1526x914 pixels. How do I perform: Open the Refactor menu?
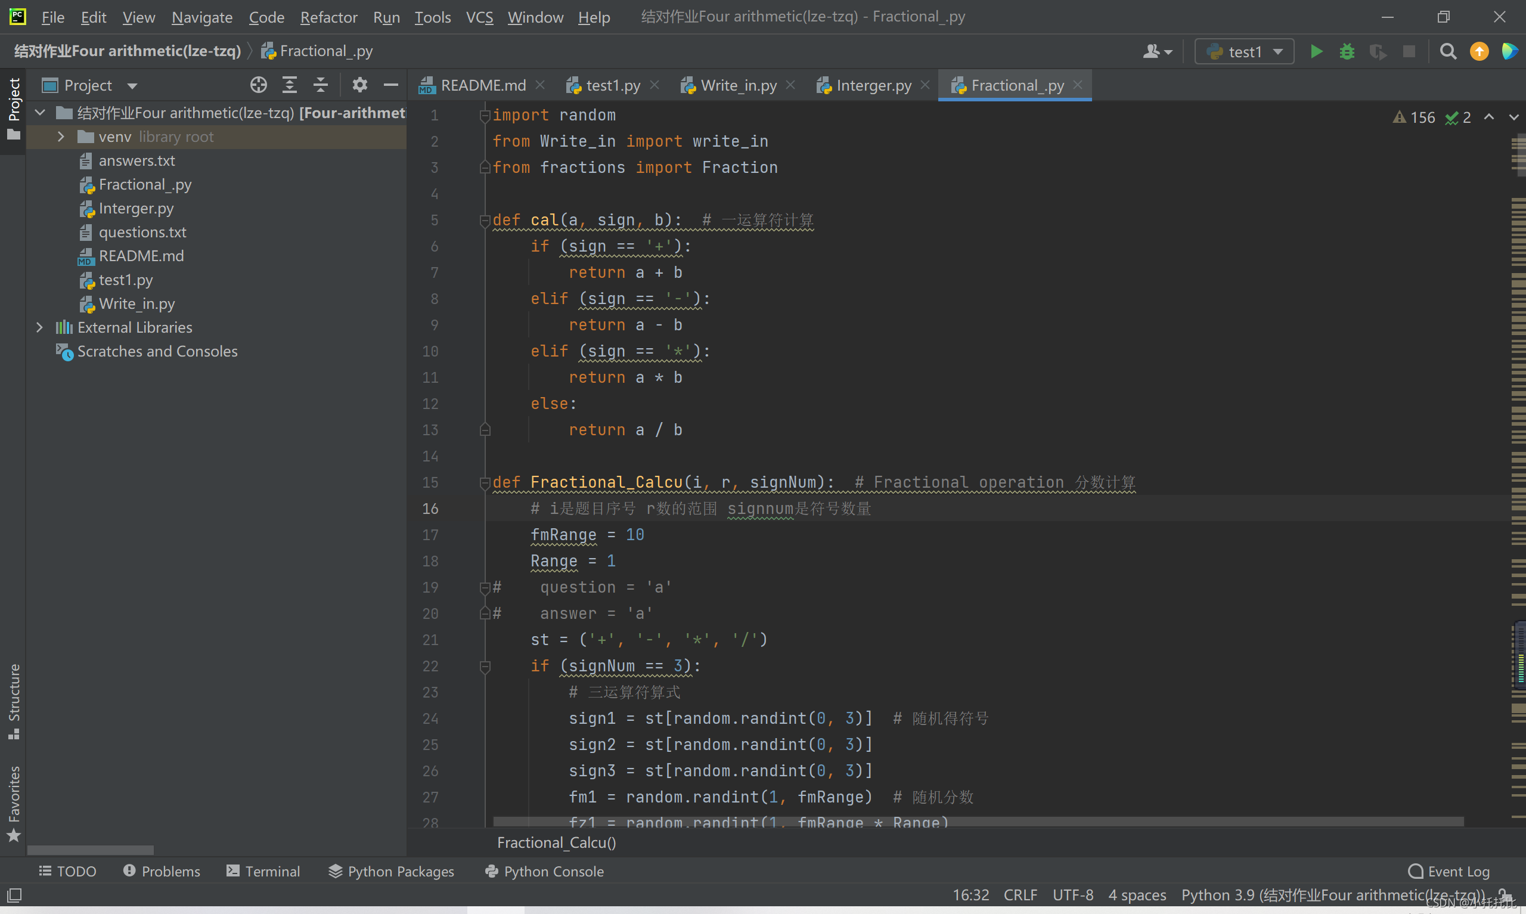pos(328,17)
